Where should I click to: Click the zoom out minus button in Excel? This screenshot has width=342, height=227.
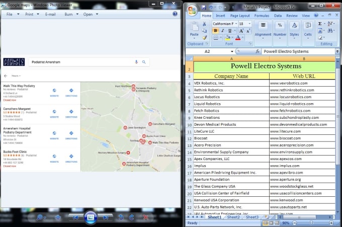point(294,223)
